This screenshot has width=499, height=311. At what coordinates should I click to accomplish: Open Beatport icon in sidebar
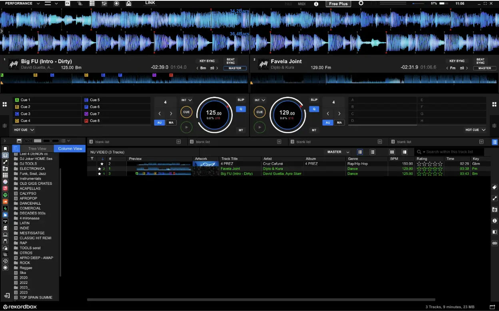click(x=5, y=208)
